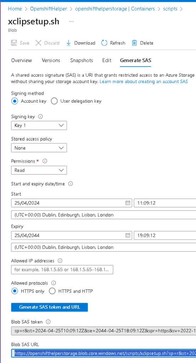Click the Delete trash can icon
Image resolution: width=196 pixels, height=363 pixels.
pyautogui.click(x=134, y=43)
